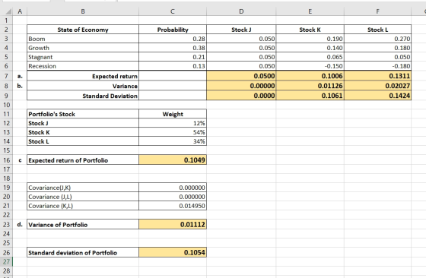
Task: Select Stock J standard deviation cell
Action: [x=241, y=96]
